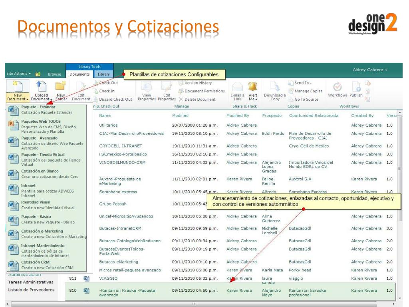Click the horizontal scrollbar thumb
The height and width of the screenshot is (307, 409).
pos(194,304)
